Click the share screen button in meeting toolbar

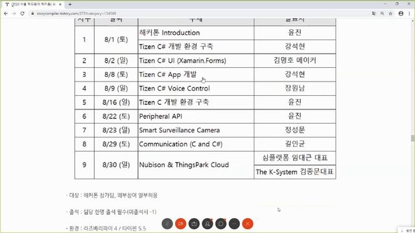pyautogui.click(x=194, y=224)
